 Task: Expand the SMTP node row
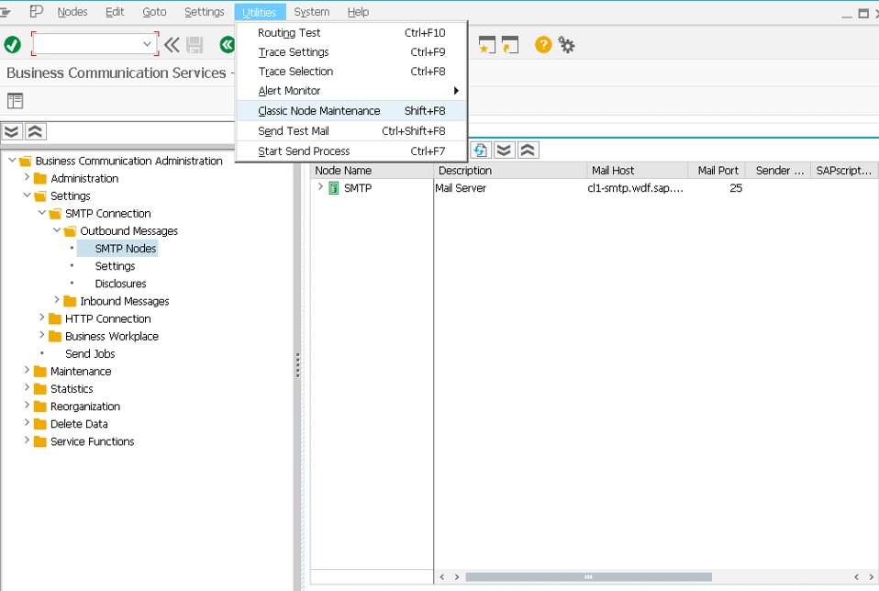coord(320,186)
